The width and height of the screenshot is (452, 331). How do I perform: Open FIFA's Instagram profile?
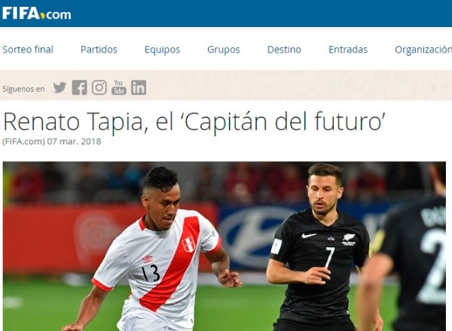tap(99, 87)
